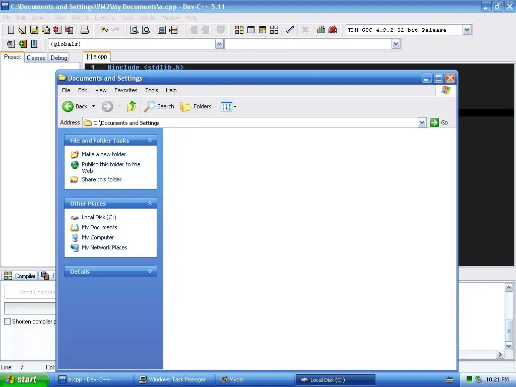Click the Explorer address bar path field

point(250,123)
